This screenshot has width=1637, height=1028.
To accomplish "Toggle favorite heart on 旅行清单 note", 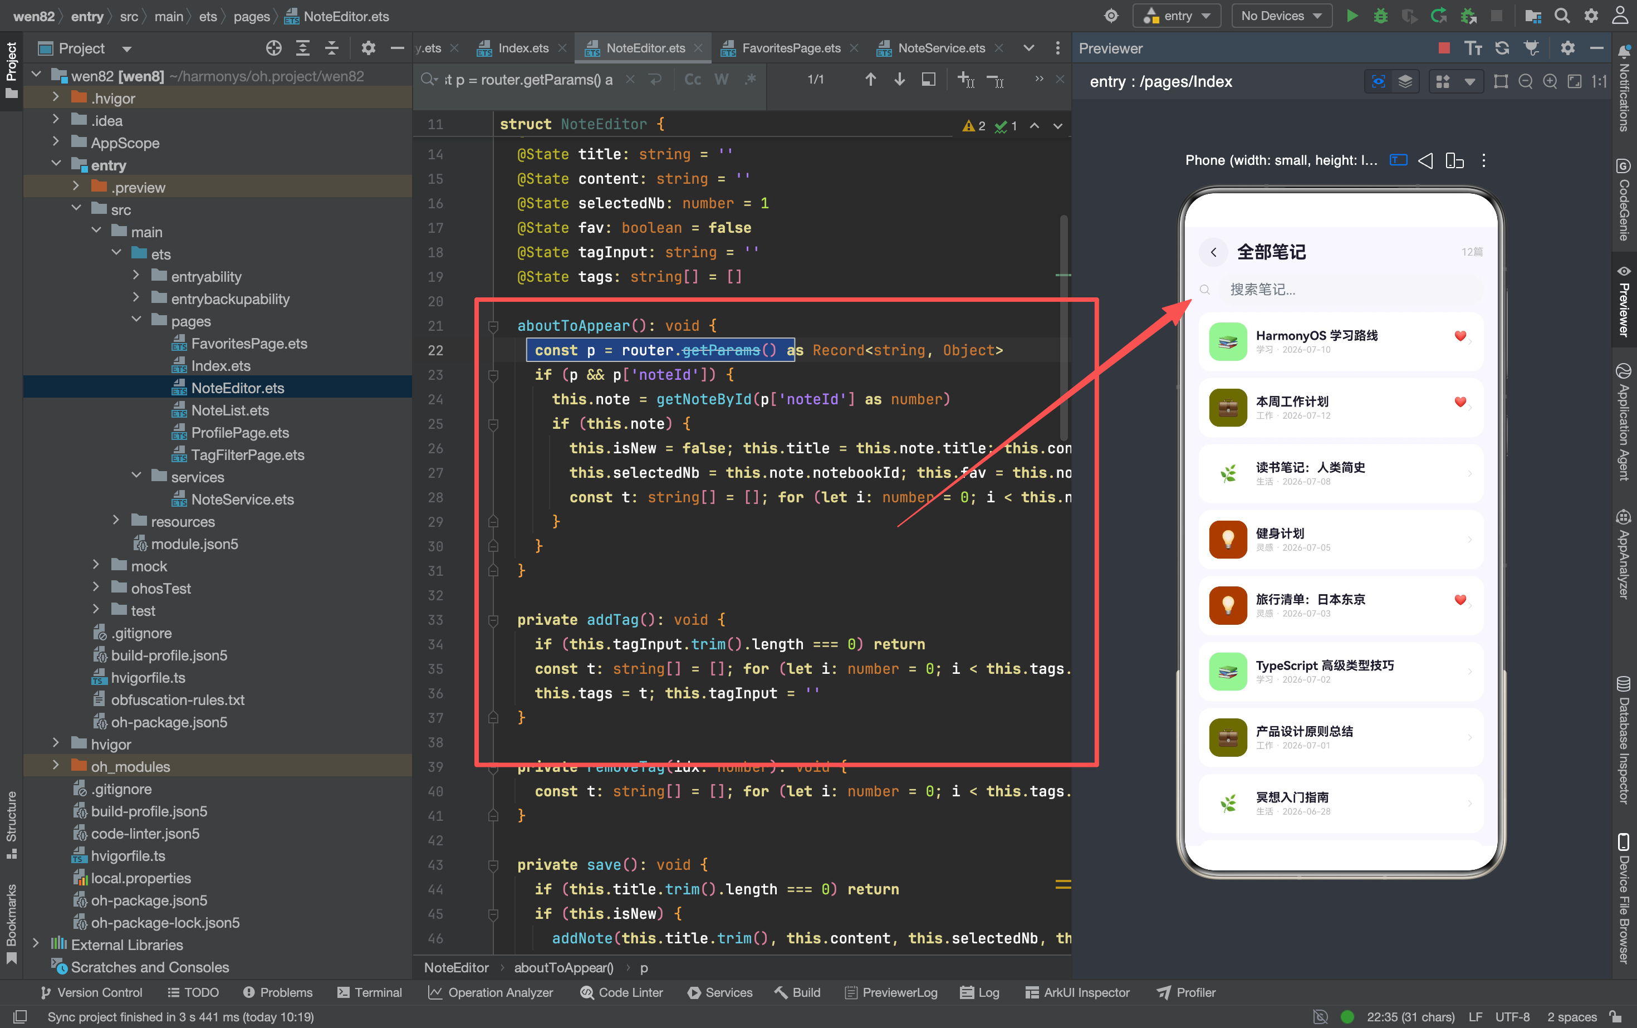I will 1459,600.
